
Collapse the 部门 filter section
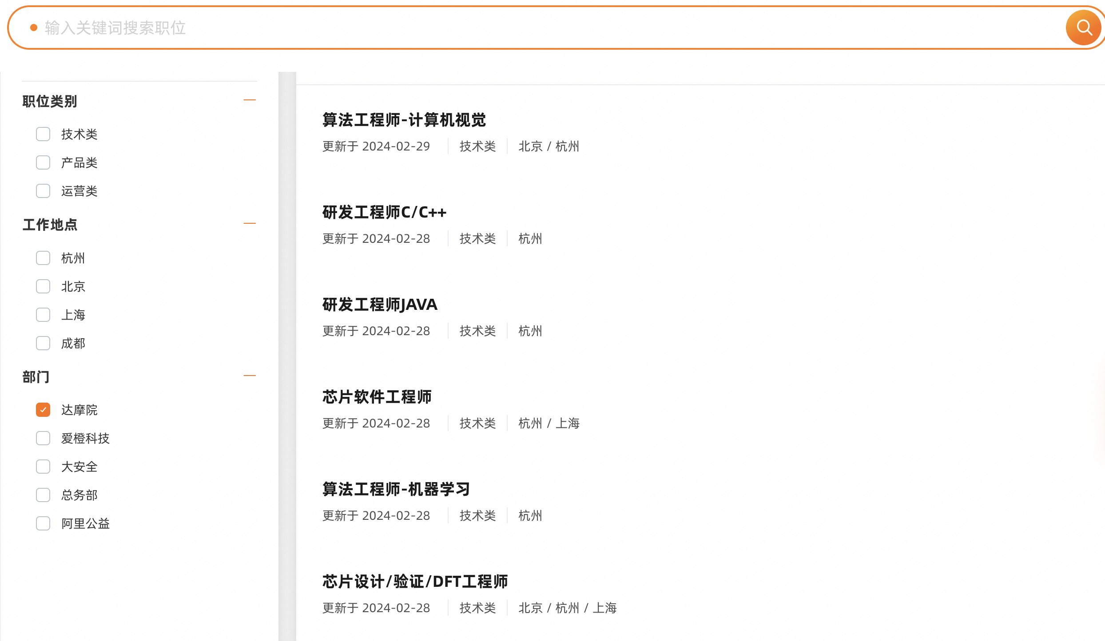click(250, 376)
